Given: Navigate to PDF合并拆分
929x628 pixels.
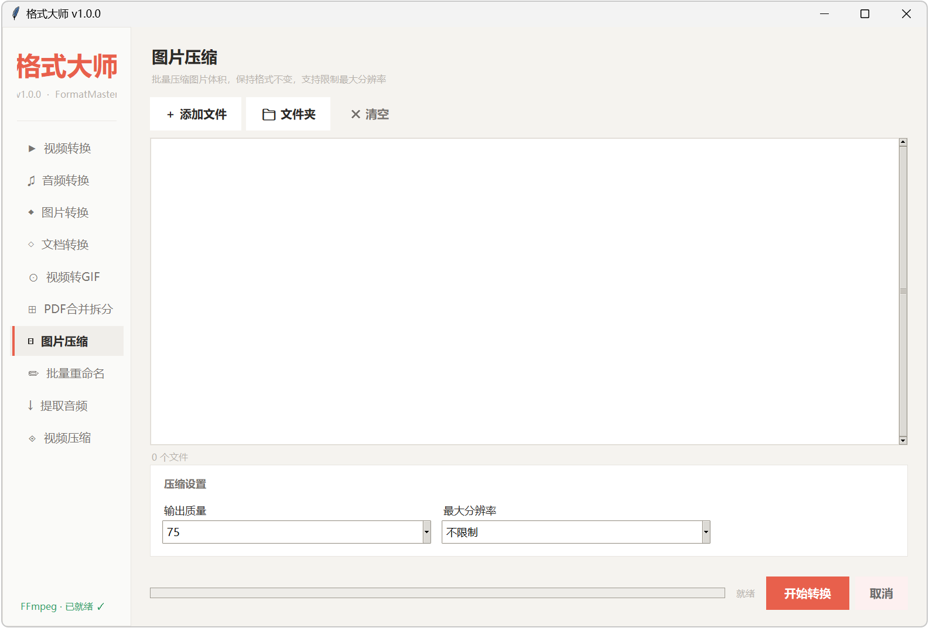Looking at the screenshot, I should click(x=68, y=309).
